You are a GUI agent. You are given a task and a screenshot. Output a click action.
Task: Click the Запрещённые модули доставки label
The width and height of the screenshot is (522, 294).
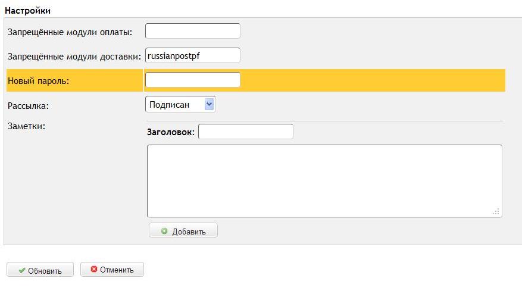tap(74, 57)
